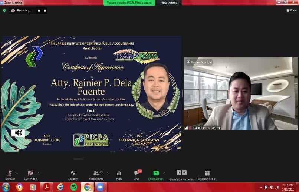Viewport: 299px width, 192px height.
Task: Expand video options arrow next to Start Video
Action: pos(39,173)
